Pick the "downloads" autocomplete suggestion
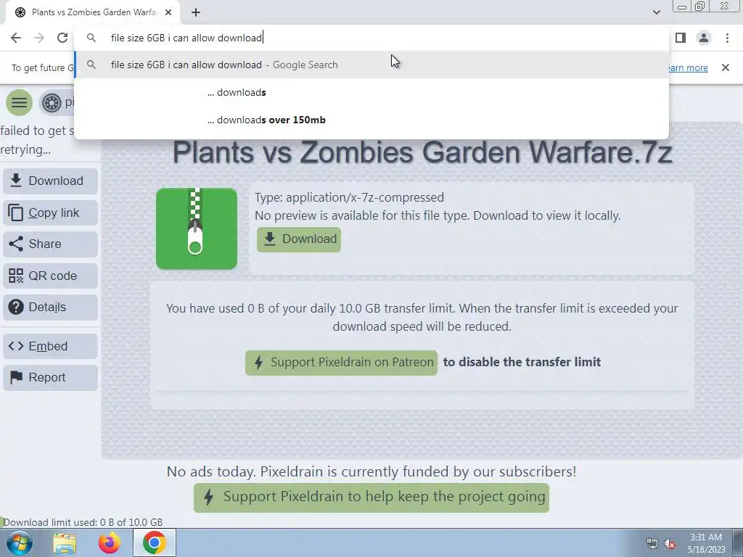This screenshot has width=743, height=557. [x=371, y=92]
